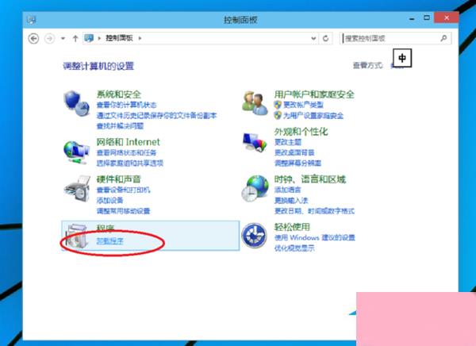Open 调整常用移动设置
The height and width of the screenshot is (346, 476).
[123, 211]
